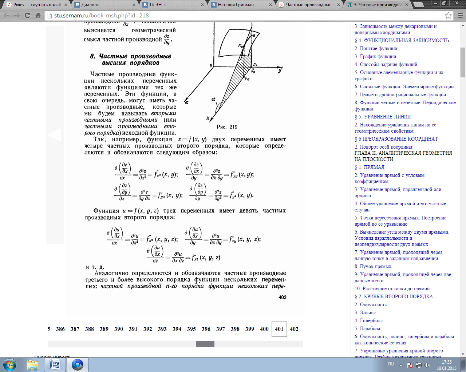Image resolution: width=466 pixels, height=372 pixels.
Task: Open § 2. КРИВЫЕ ВТОРОГО ПОРЯДКА link
Action: point(394,297)
